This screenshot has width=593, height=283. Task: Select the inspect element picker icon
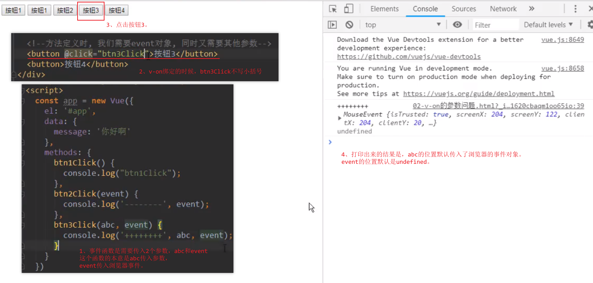333,9
